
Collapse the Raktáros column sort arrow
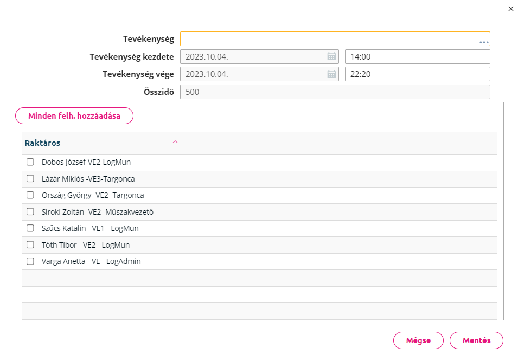pyautogui.click(x=175, y=142)
